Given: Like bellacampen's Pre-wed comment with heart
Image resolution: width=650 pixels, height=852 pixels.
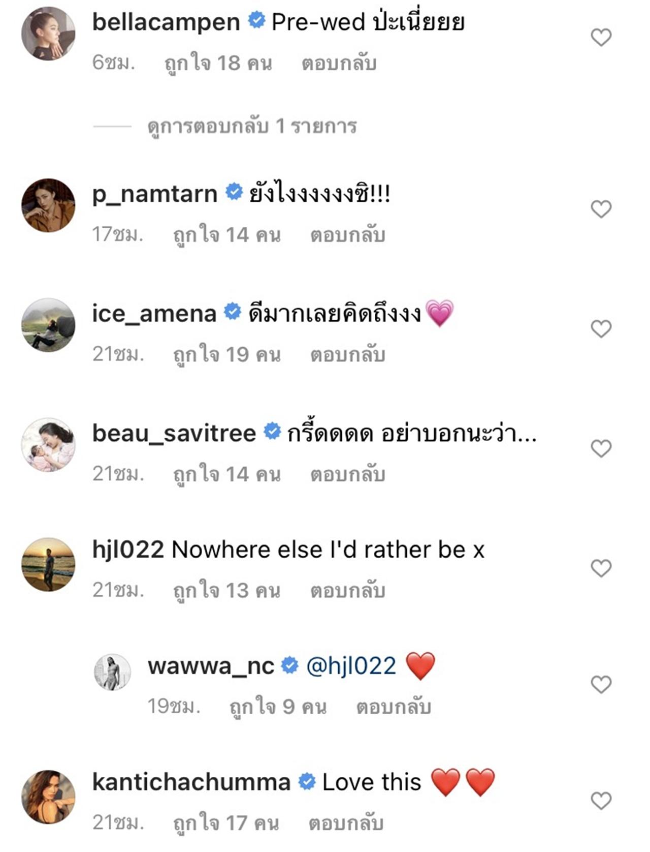Looking at the screenshot, I should [x=601, y=38].
